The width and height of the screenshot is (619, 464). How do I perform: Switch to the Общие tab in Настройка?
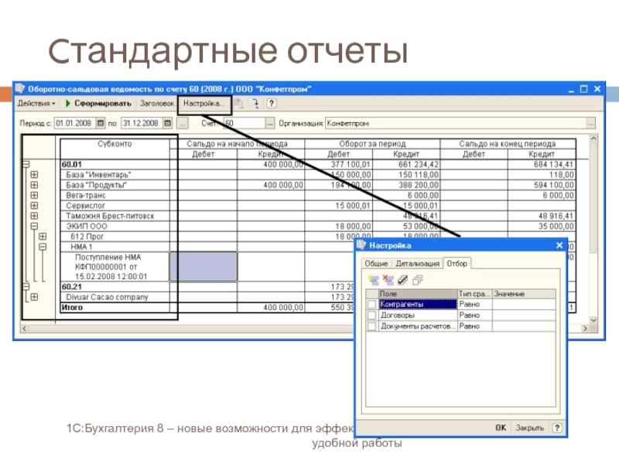376,264
